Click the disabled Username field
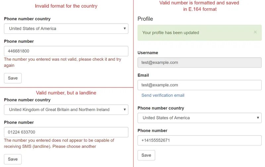This screenshot has height=167, width=265. [x=199, y=62]
